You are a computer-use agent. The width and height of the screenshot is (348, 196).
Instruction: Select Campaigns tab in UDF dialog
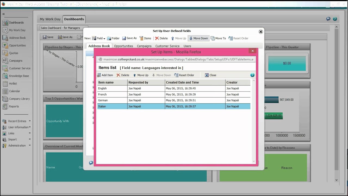coord(144,46)
